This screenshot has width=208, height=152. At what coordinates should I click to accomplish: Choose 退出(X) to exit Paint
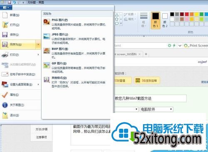pos(20,115)
